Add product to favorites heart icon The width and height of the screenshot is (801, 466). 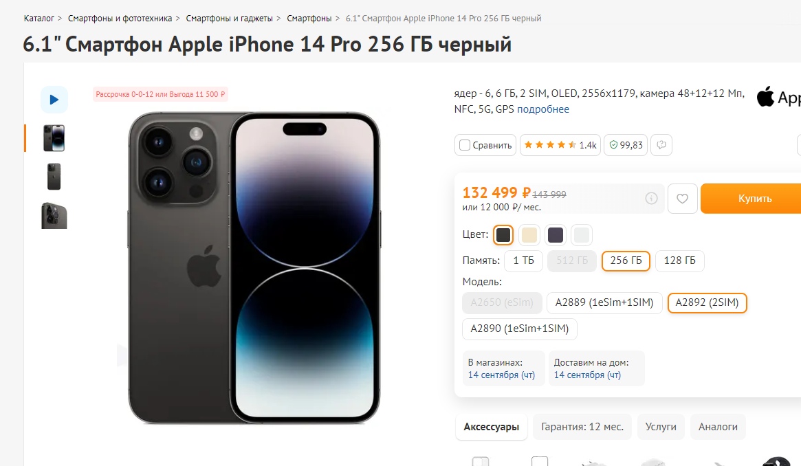pyautogui.click(x=683, y=199)
